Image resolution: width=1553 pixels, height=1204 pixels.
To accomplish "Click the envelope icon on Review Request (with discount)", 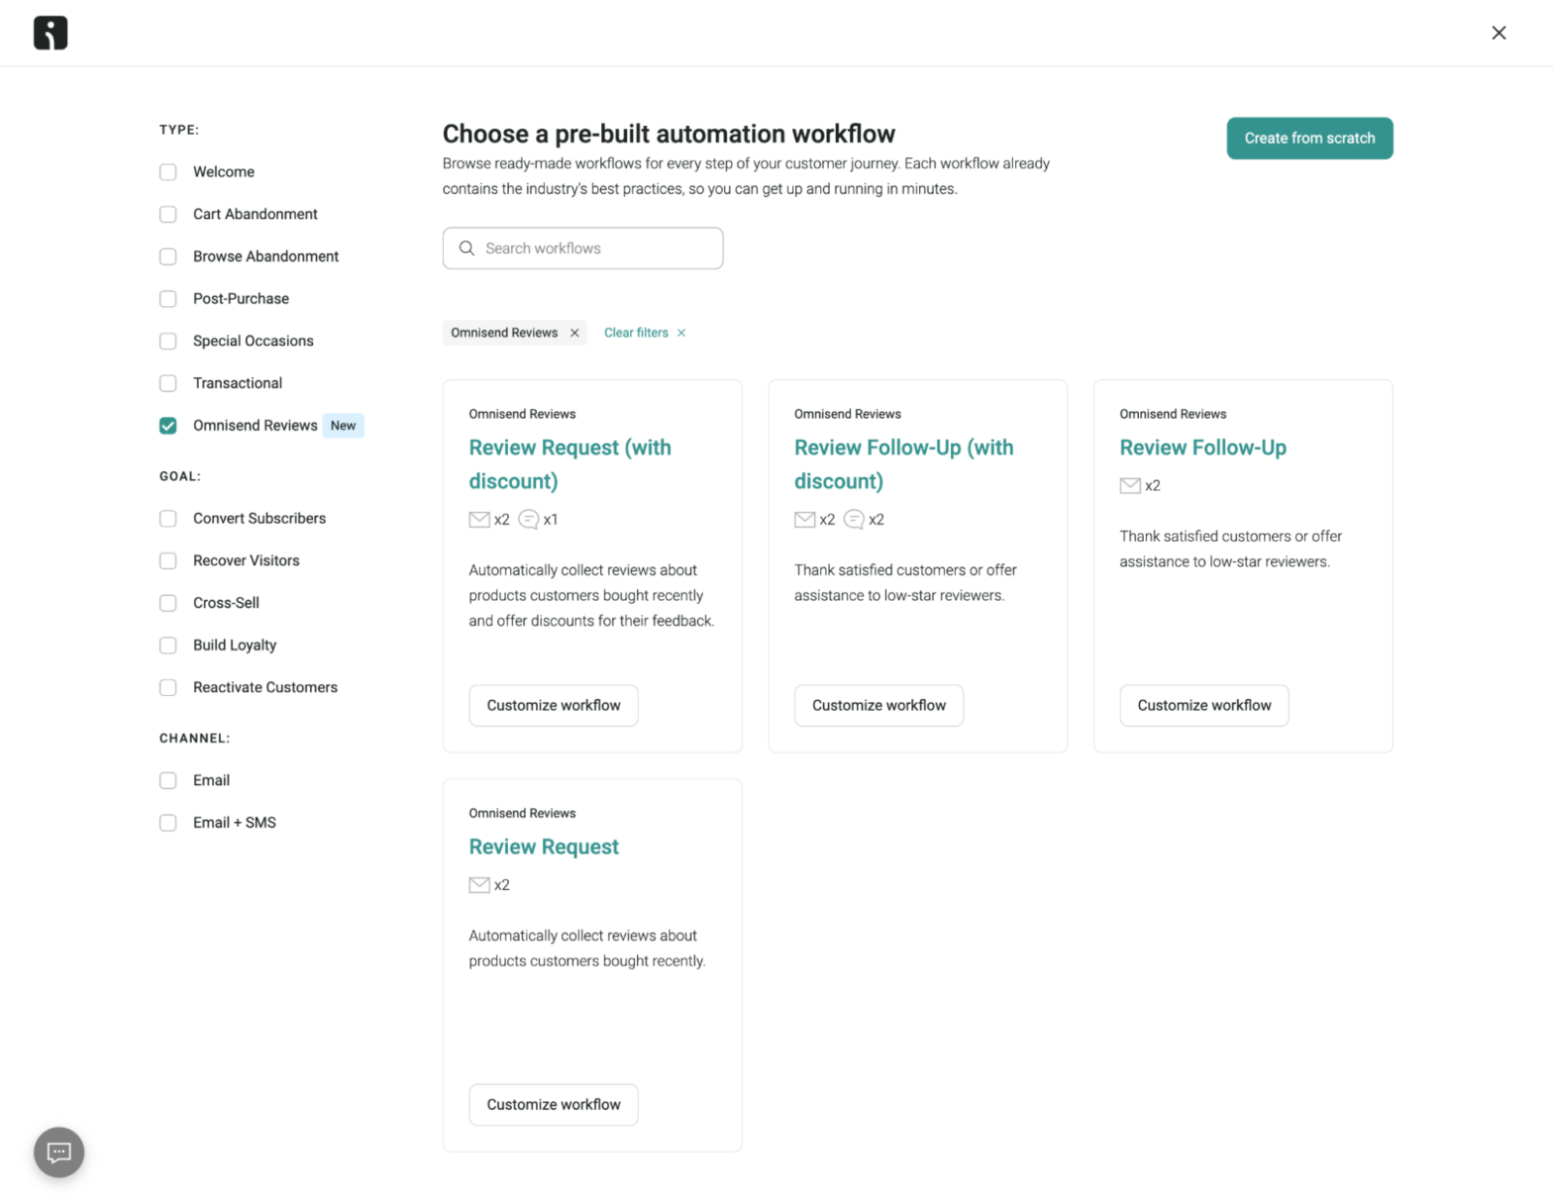I will [x=478, y=519].
